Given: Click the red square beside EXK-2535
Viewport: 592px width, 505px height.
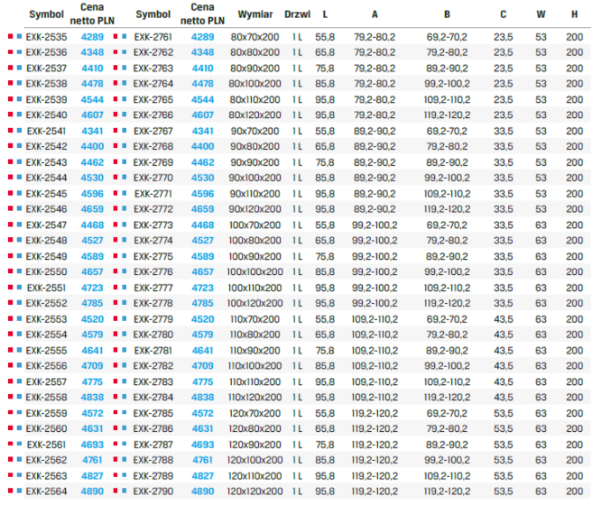Looking at the screenshot, I should point(11,37).
